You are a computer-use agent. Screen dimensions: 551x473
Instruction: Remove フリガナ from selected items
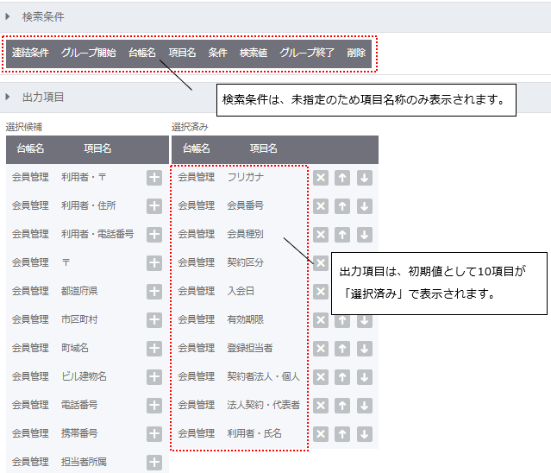tap(321, 177)
